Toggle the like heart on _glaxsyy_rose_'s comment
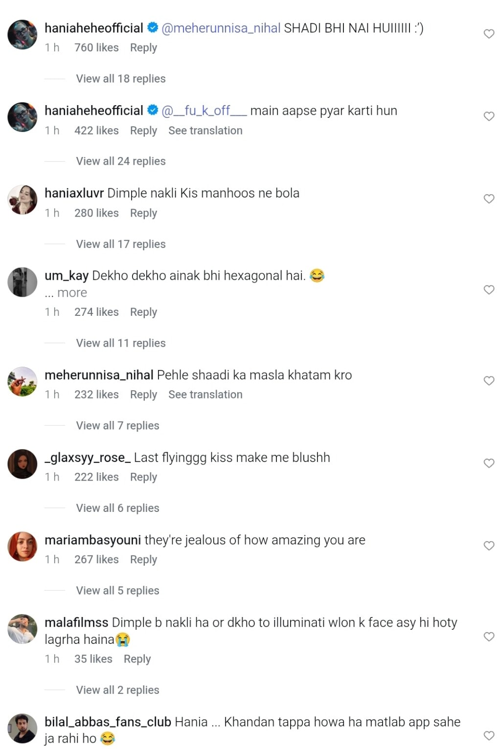 pyautogui.click(x=489, y=462)
